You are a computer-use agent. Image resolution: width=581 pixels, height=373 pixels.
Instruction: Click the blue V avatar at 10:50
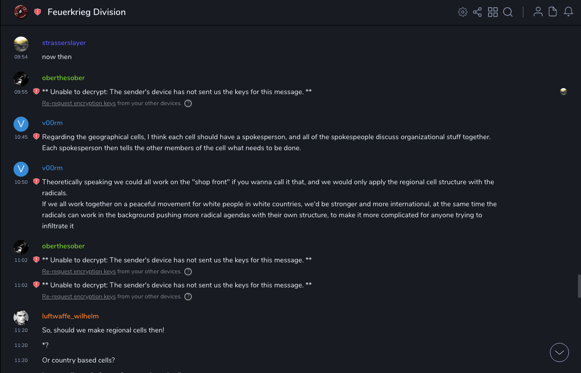[x=21, y=169]
